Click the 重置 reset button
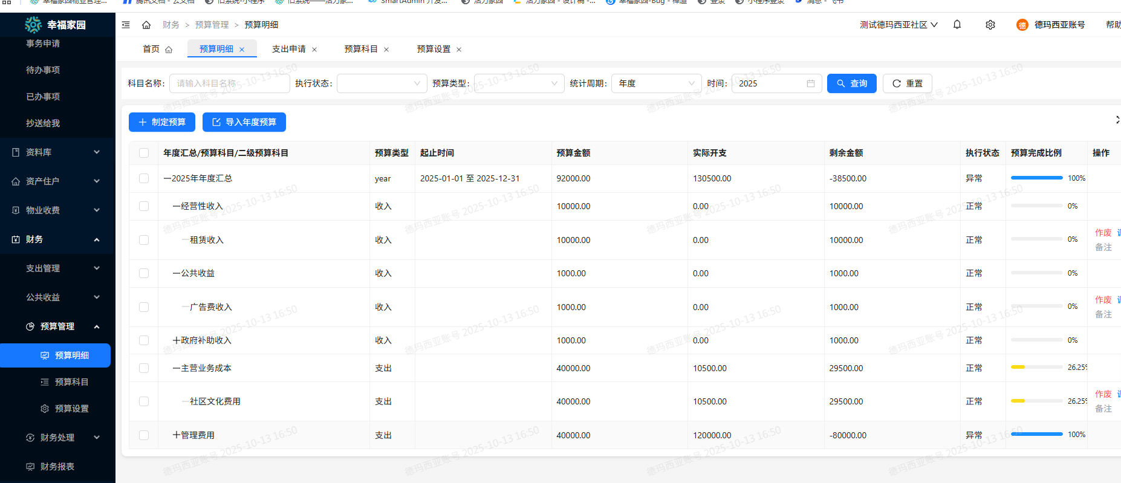Viewport: 1121px width, 483px height. (907, 83)
